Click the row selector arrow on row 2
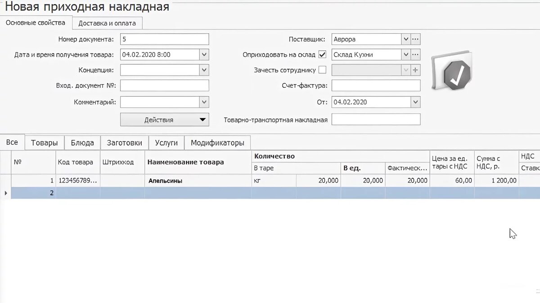 [5, 193]
